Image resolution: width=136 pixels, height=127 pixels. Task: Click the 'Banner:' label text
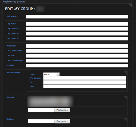click(11, 97)
